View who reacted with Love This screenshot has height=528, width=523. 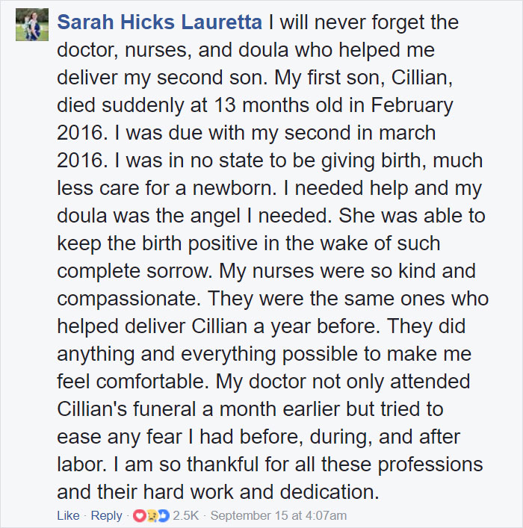click(139, 515)
